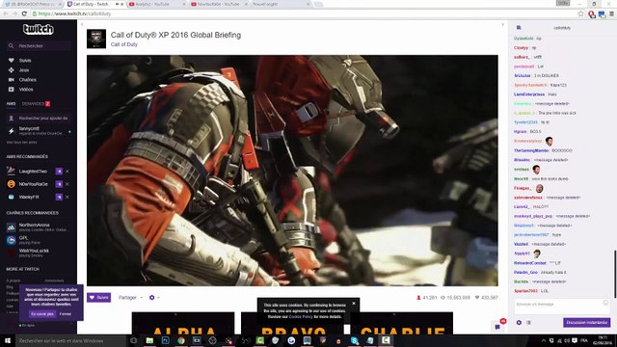Open Jeux in the sidebar
The image size is (617, 347).
coord(24,70)
